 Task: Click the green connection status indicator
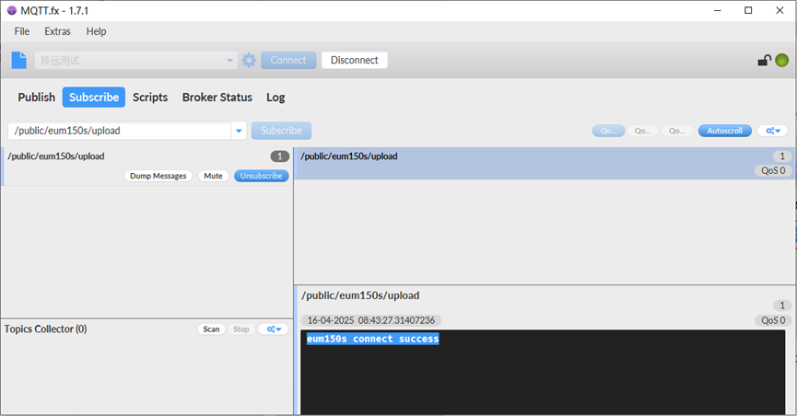pos(781,61)
